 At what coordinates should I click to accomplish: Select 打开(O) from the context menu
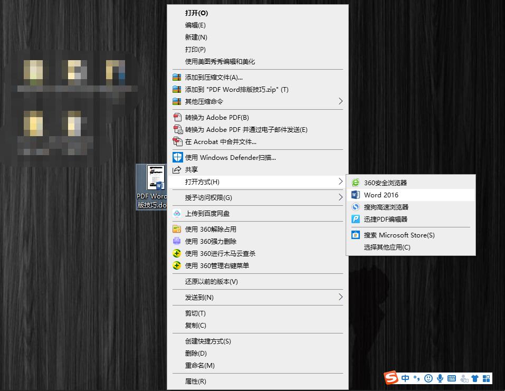click(x=197, y=13)
